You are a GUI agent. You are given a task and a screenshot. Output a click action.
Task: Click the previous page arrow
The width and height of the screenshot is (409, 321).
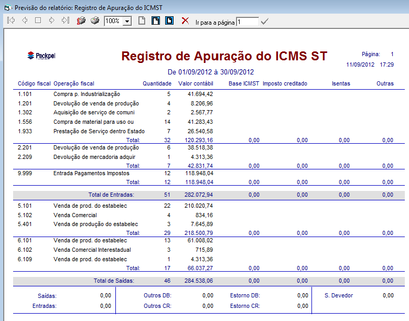click(x=25, y=20)
